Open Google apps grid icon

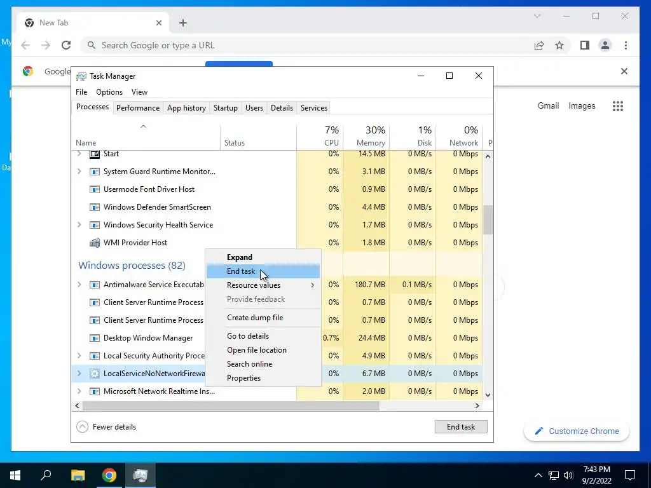(618, 106)
